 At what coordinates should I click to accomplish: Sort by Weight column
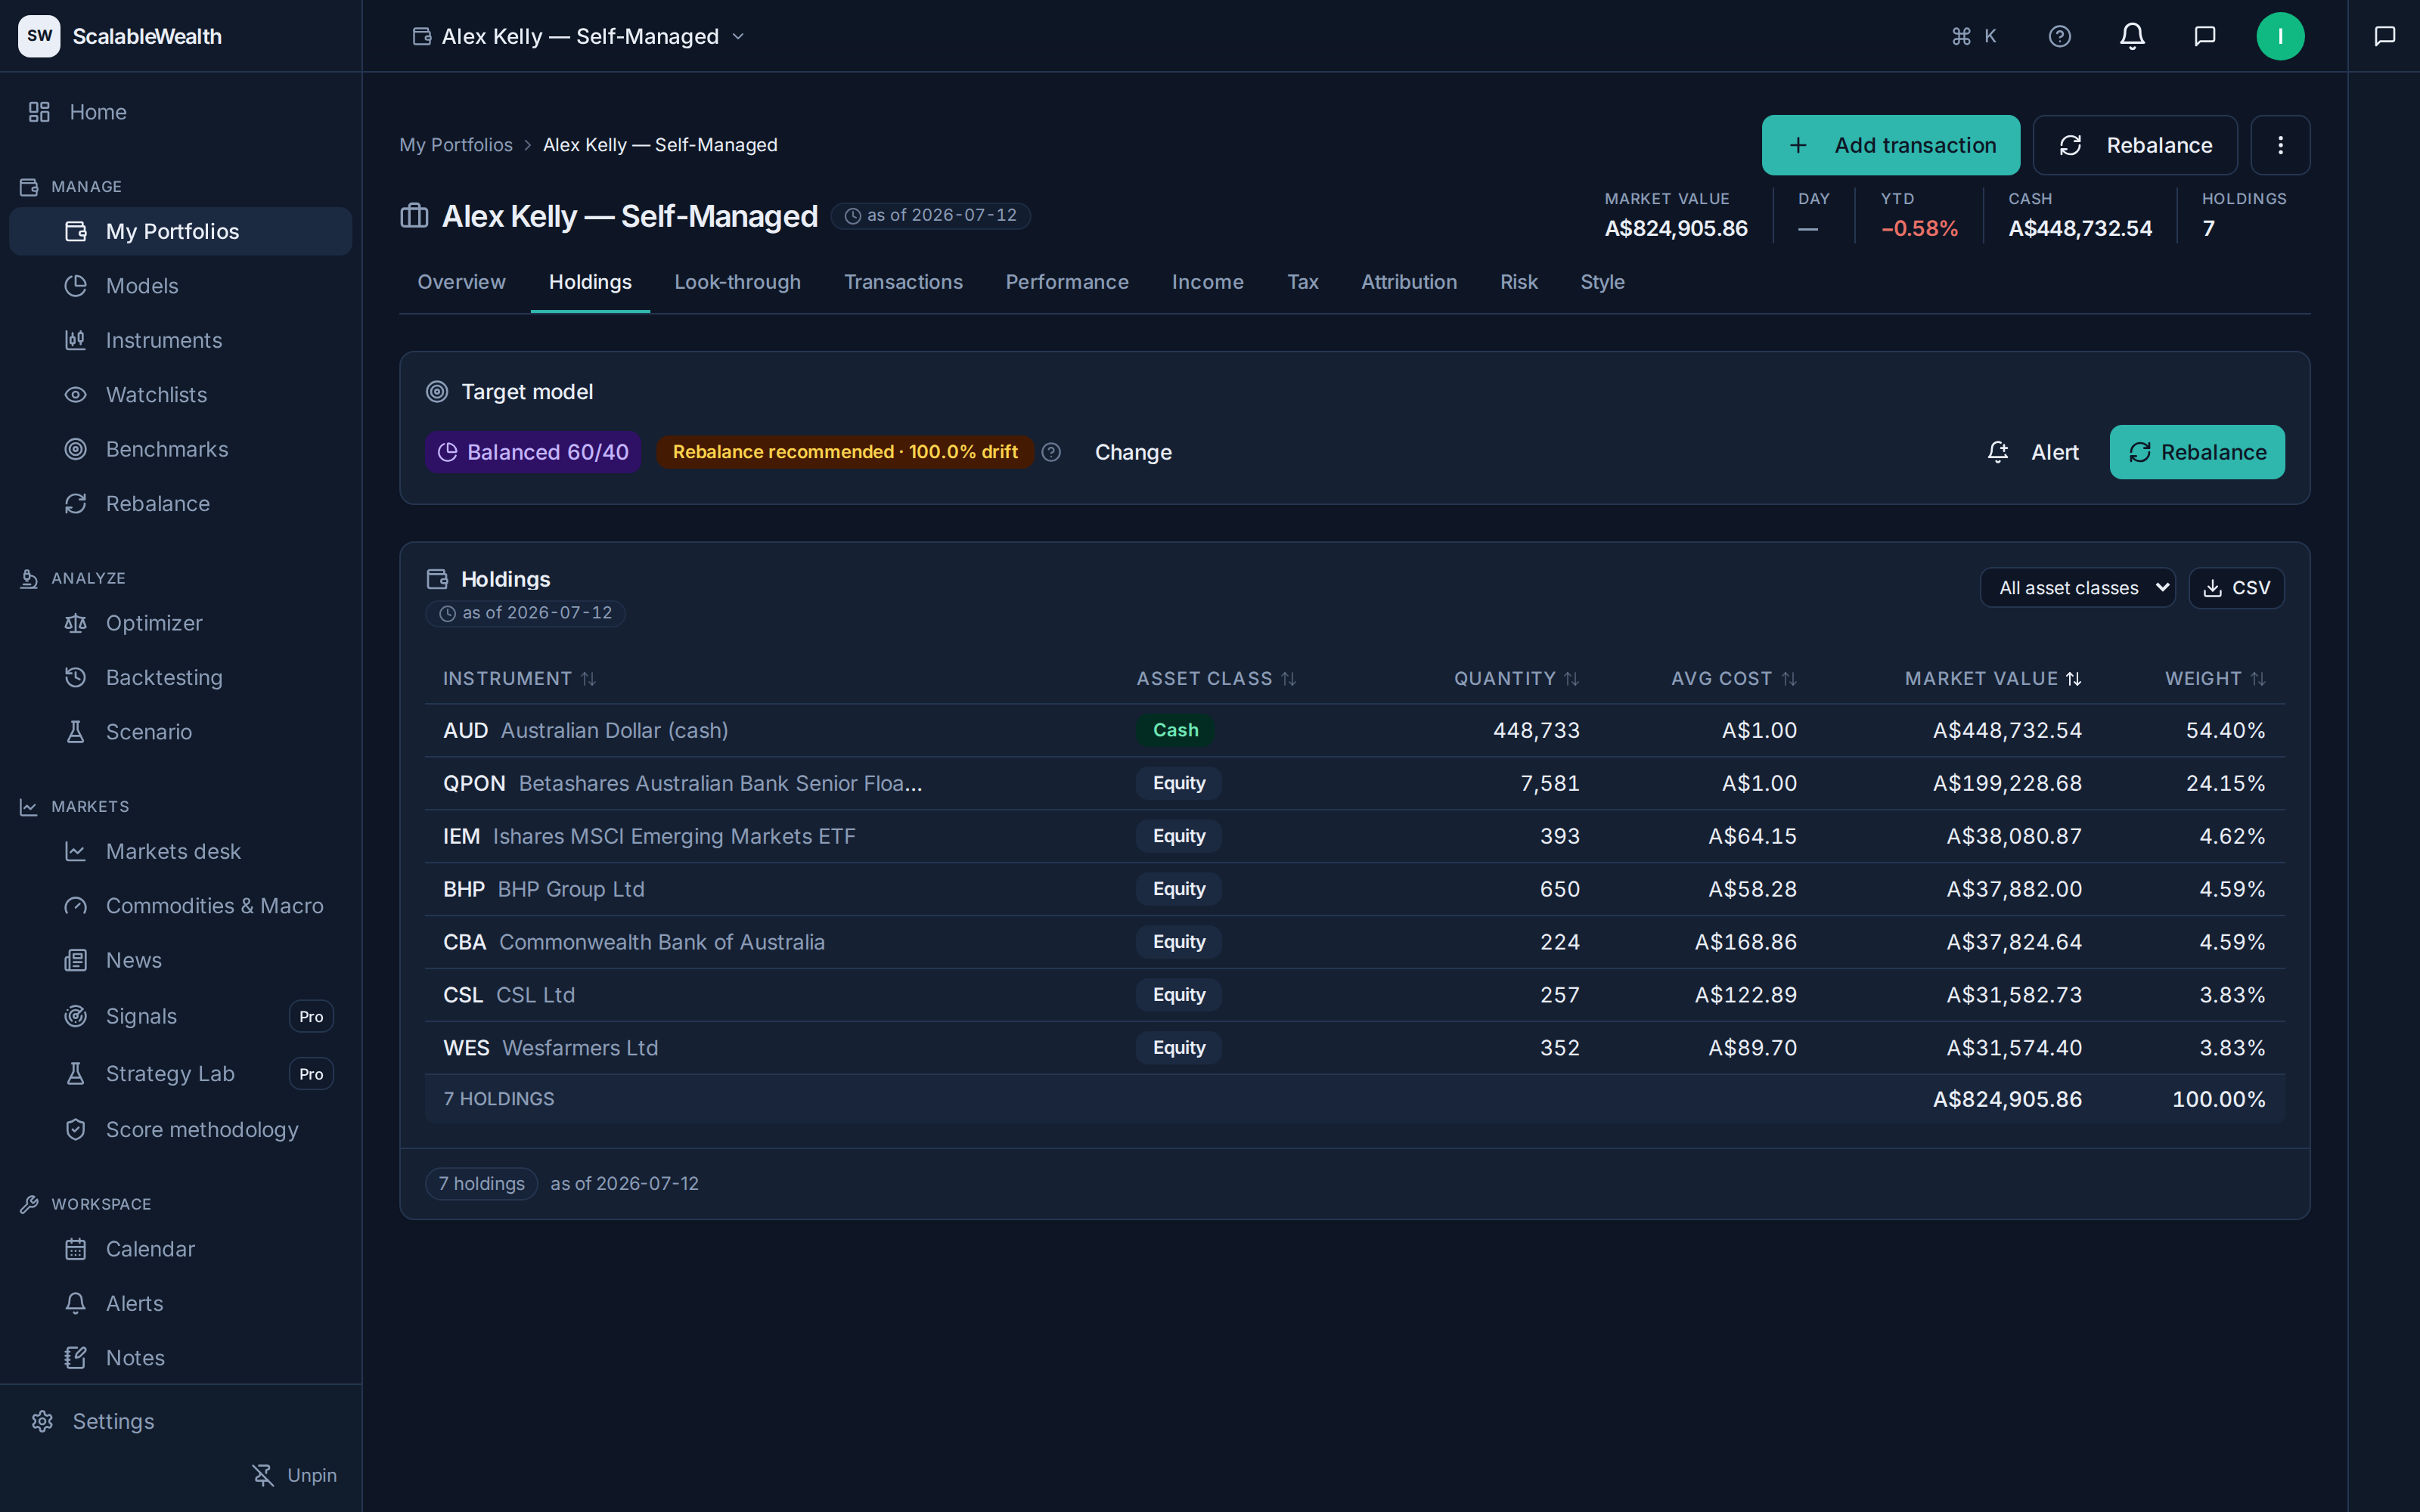[x=2214, y=679]
